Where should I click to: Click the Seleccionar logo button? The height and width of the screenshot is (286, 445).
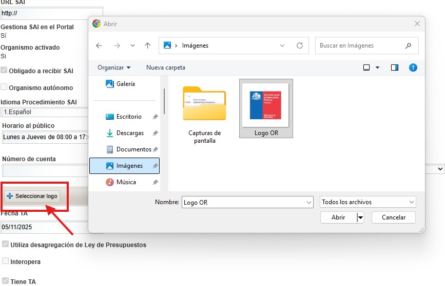coord(32,196)
